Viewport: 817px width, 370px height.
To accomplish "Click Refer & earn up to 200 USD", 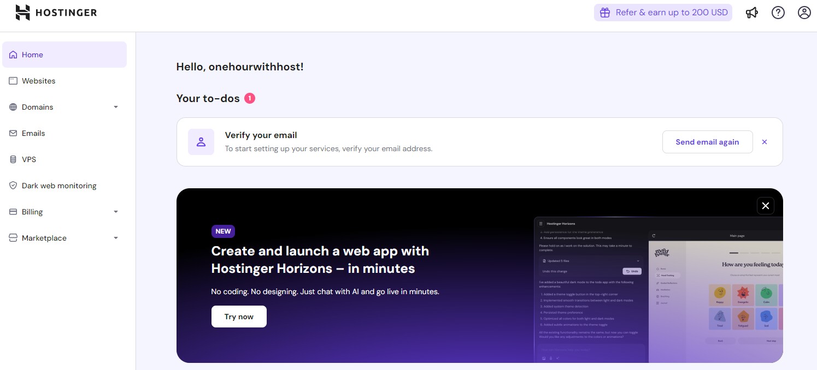I will pos(663,13).
